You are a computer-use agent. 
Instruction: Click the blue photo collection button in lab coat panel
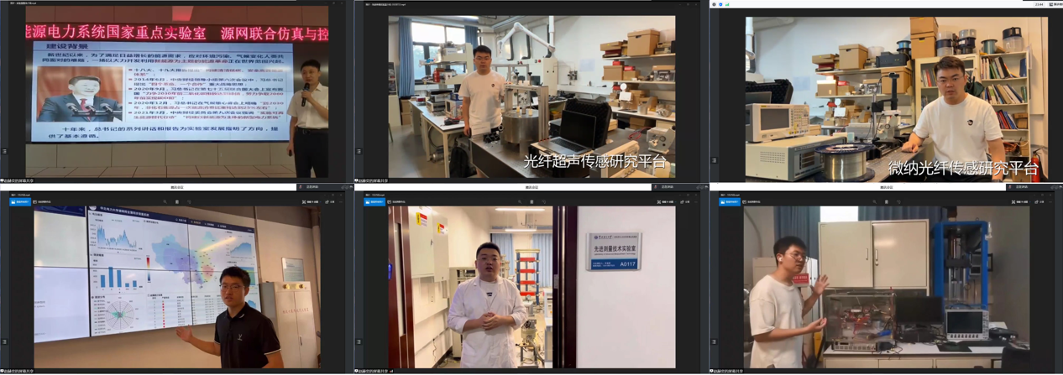[374, 201]
